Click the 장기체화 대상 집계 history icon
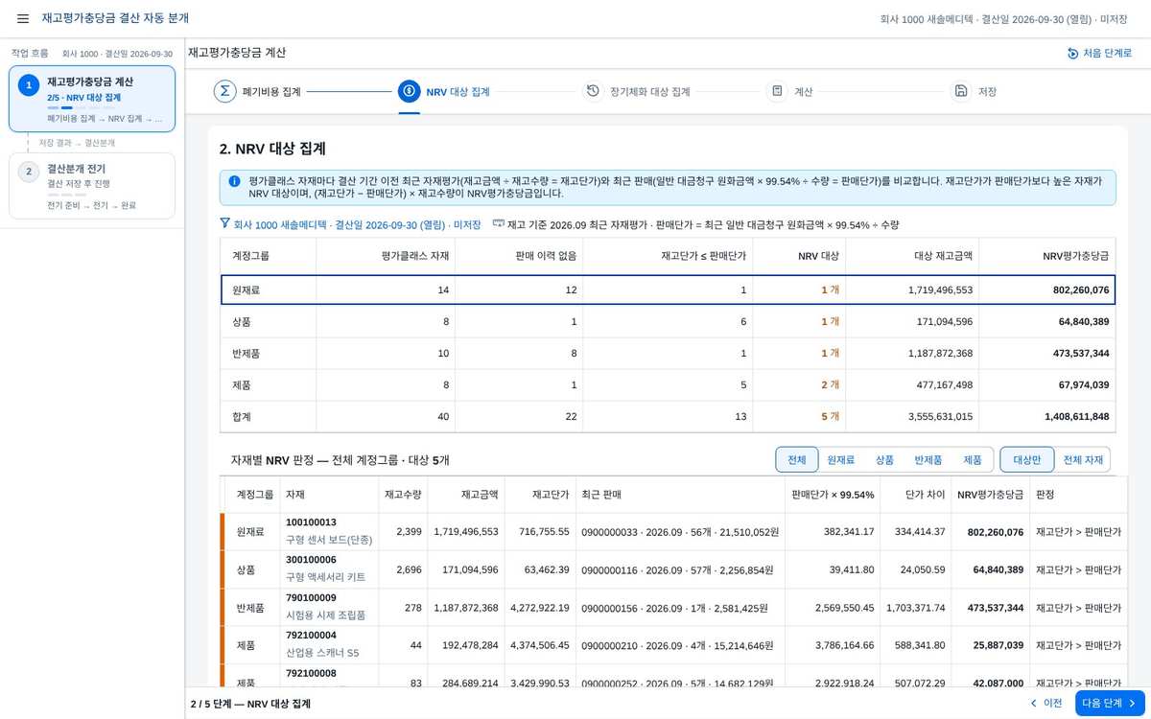The height and width of the screenshot is (719, 1151). coord(593,91)
